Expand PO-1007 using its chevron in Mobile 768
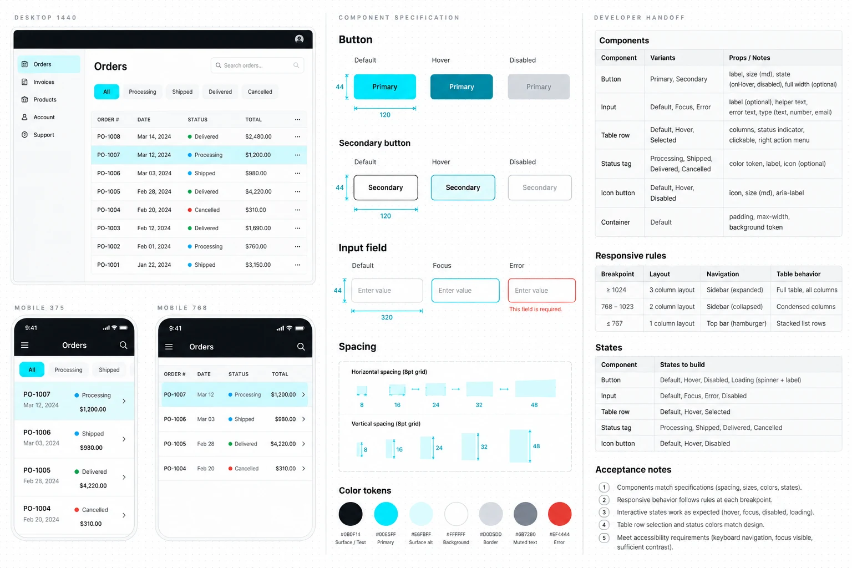Image resolution: width=852 pixels, height=568 pixels. coord(303,394)
